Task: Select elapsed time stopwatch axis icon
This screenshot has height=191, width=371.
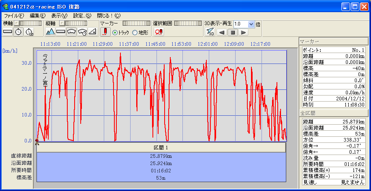Action: (29, 32)
